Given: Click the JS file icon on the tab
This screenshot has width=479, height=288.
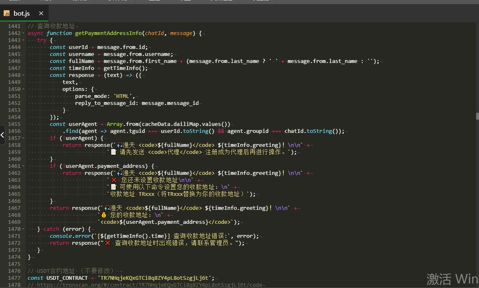Looking at the screenshot, I should click(7, 14).
